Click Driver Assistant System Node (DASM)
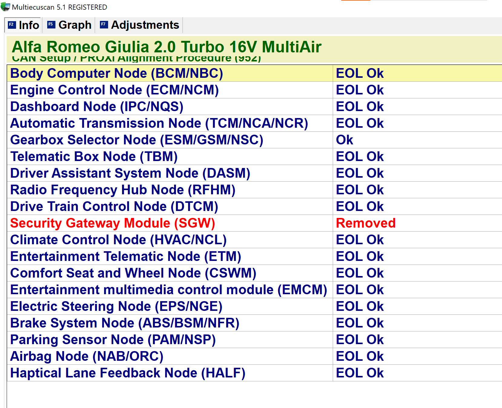 pos(130,173)
